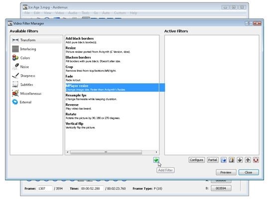Open the Go menu in Avidemux
The height and width of the screenshot is (199, 268).
[96, 13]
